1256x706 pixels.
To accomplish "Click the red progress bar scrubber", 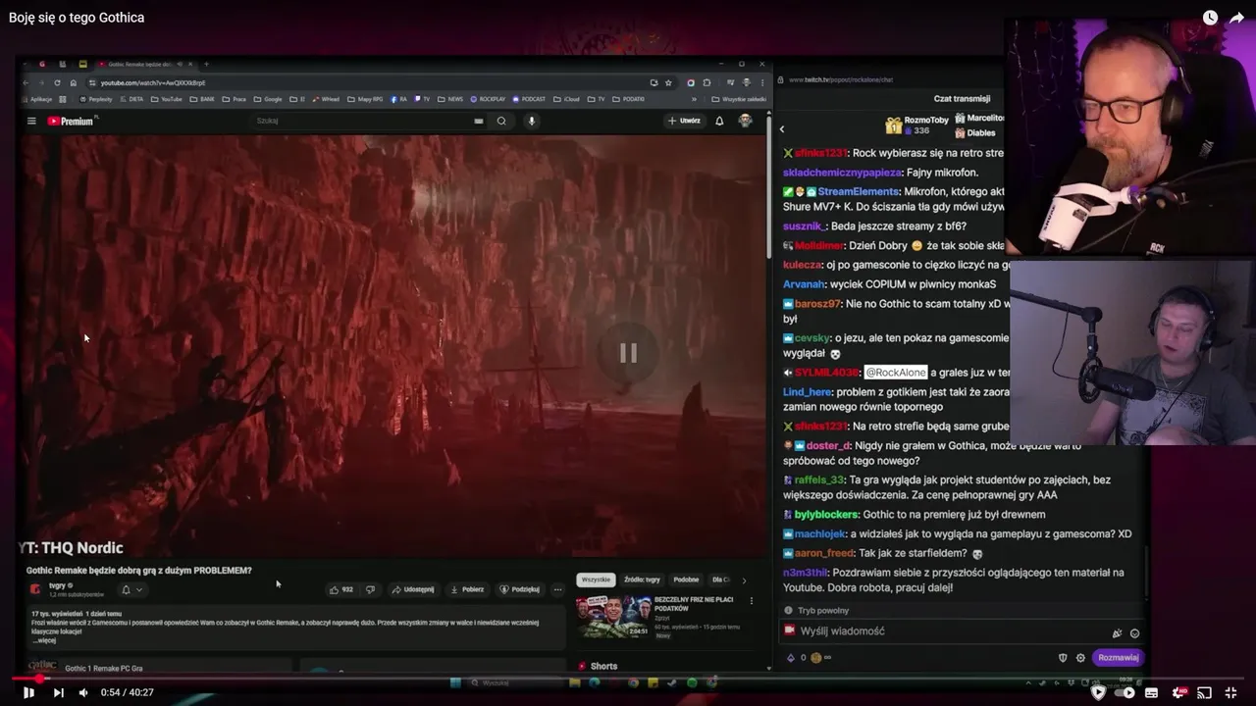I will pos(40,678).
